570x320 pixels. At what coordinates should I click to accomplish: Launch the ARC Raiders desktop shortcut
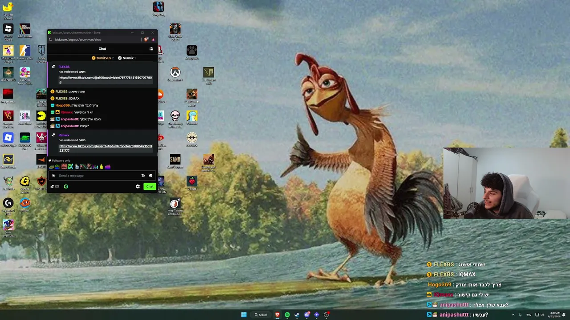pos(25,30)
